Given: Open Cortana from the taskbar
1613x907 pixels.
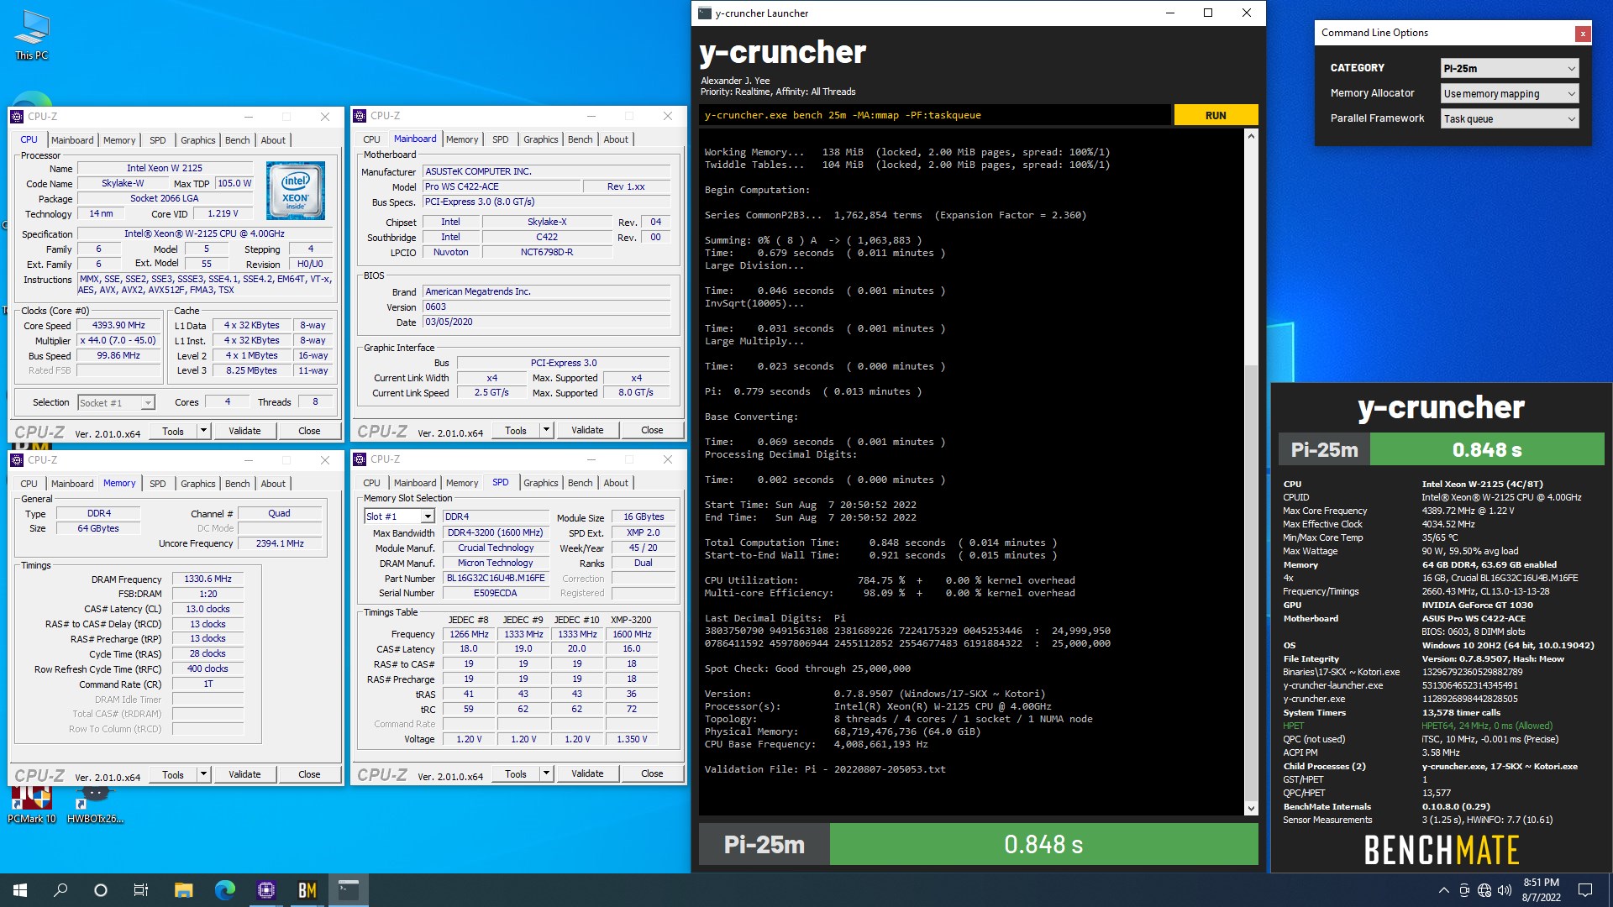Looking at the screenshot, I should click(x=101, y=890).
